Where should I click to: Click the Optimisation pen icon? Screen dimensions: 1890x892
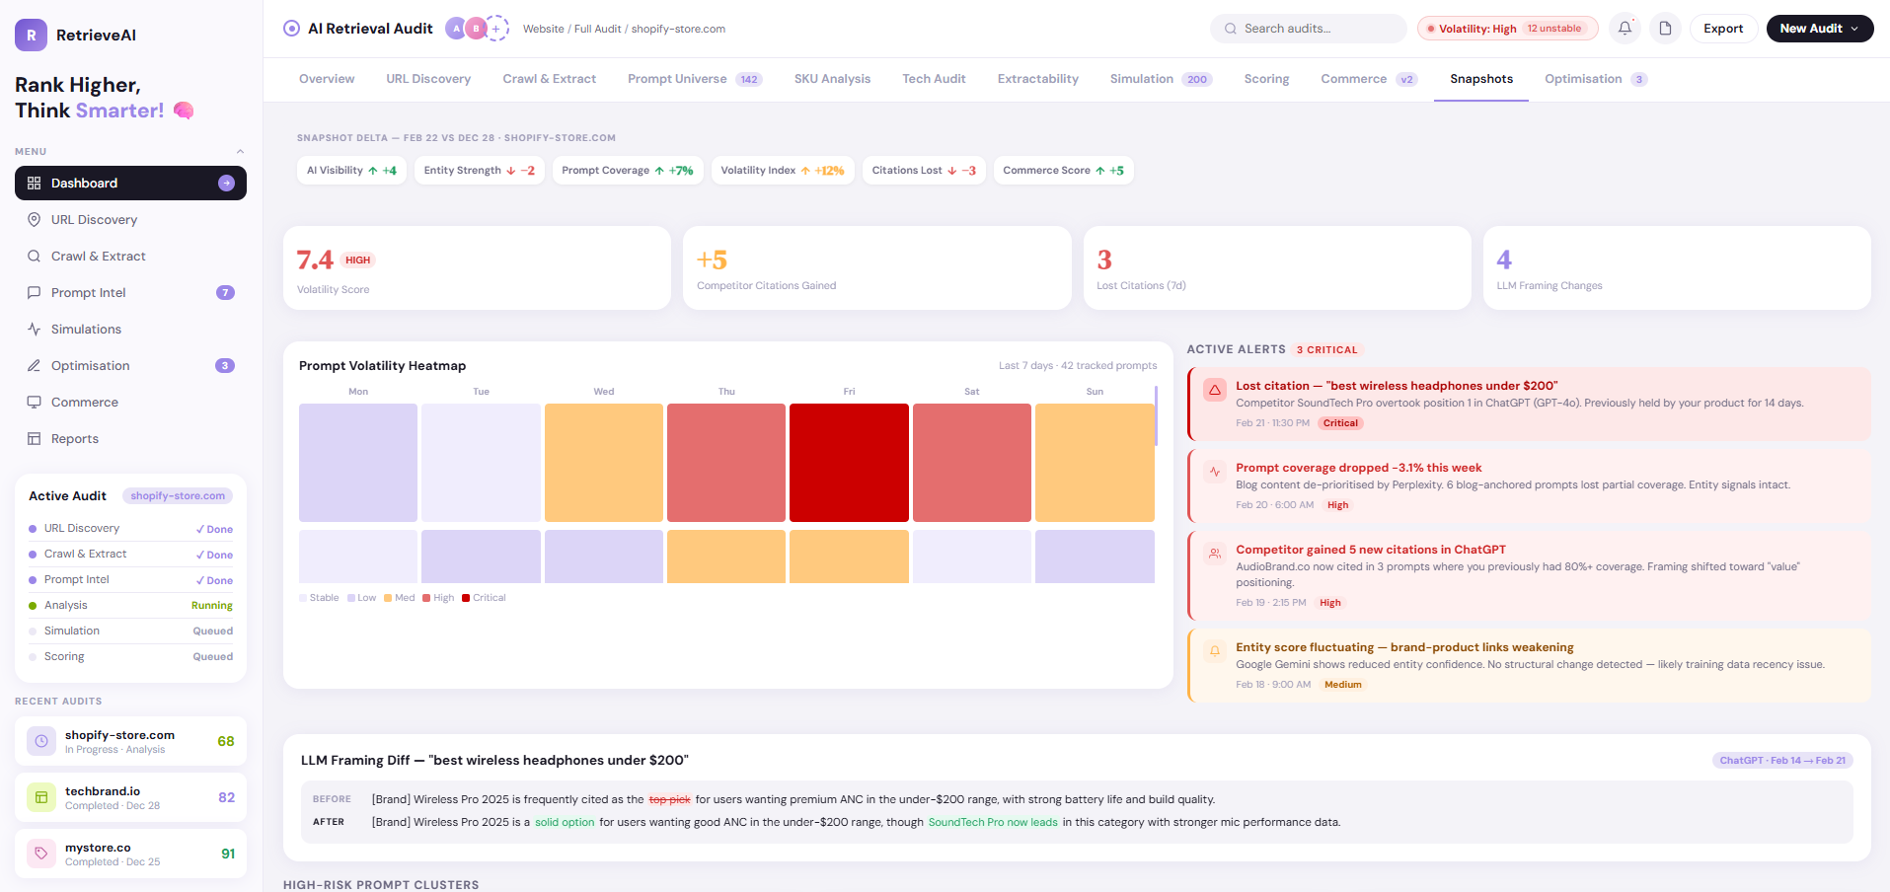click(x=35, y=365)
